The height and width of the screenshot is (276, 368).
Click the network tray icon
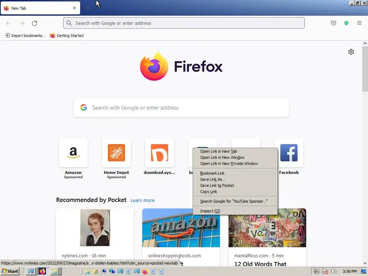click(316, 272)
